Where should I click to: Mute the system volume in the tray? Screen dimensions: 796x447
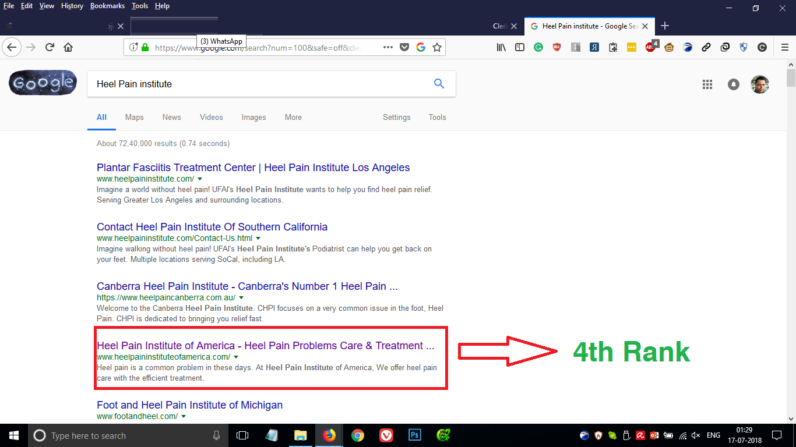pos(696,435)
